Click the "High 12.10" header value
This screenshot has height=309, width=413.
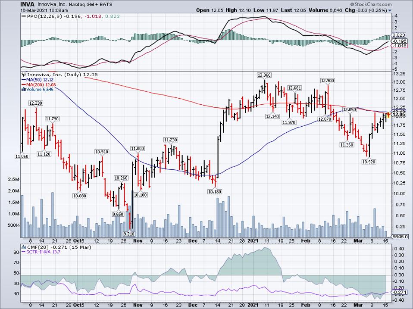tap(238, 10)
